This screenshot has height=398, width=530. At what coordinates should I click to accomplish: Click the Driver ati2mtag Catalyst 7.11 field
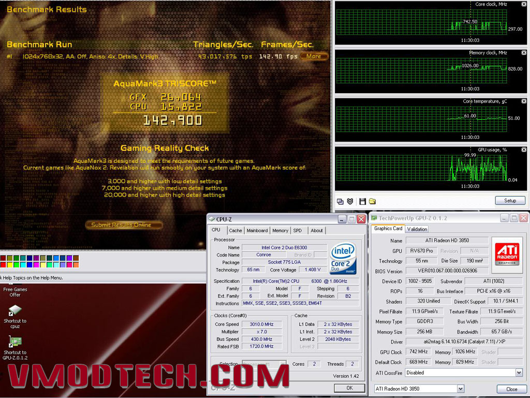coord(464,342)
